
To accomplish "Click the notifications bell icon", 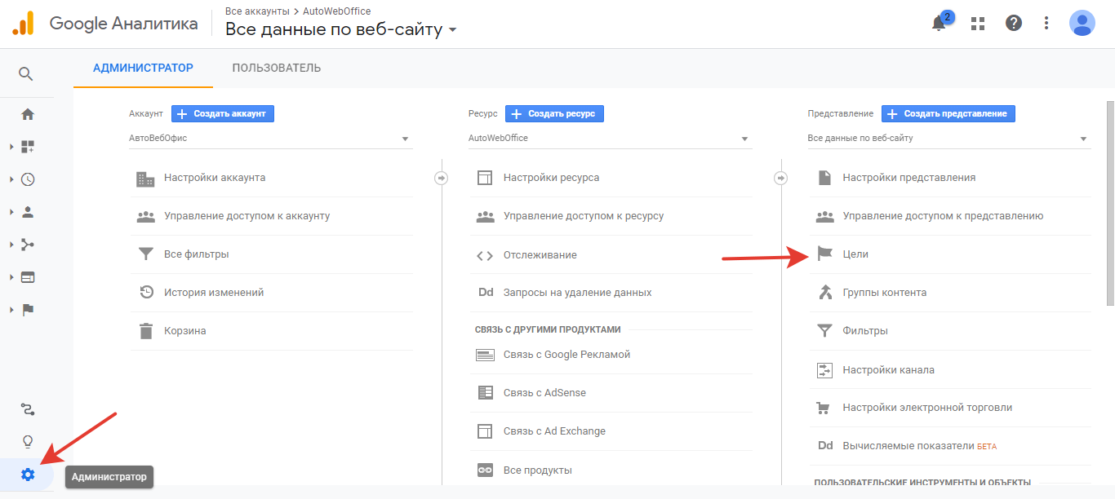I will click(x=939, y=24).
